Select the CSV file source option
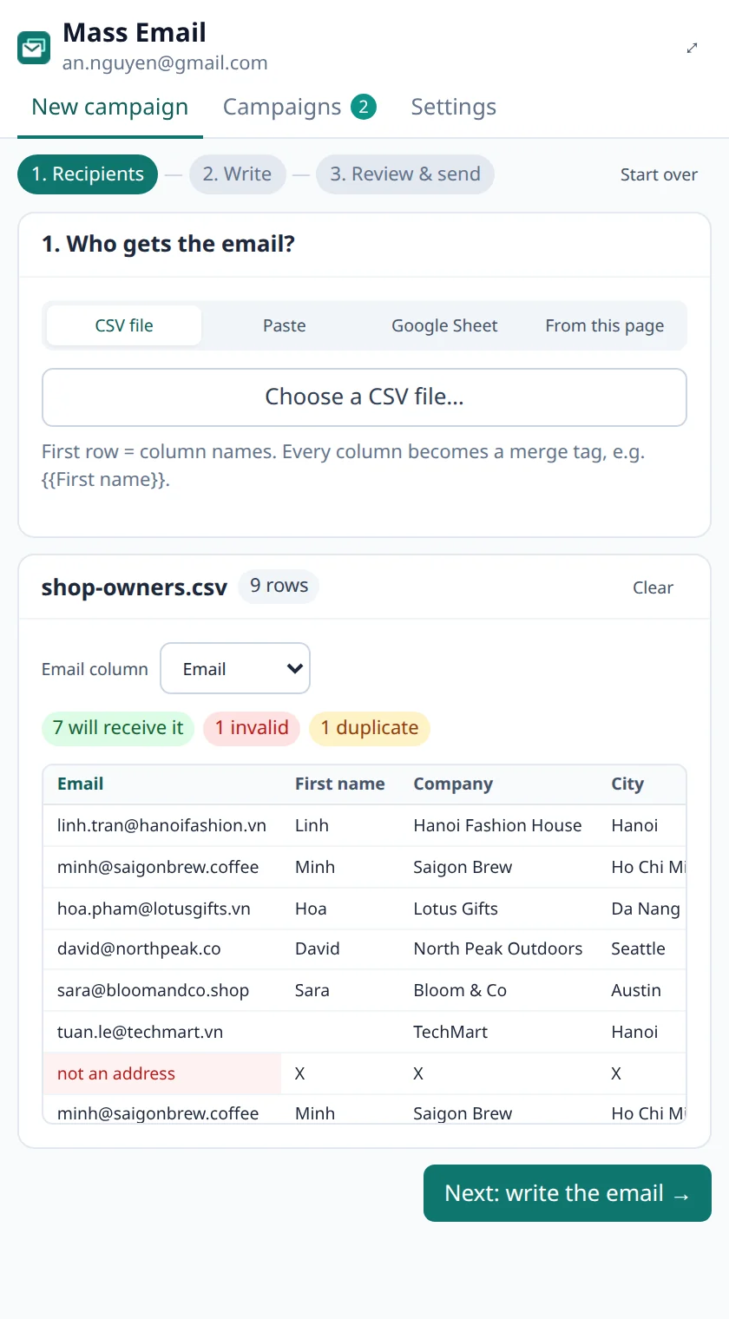 pyautogui.click(x=124, y=325)
